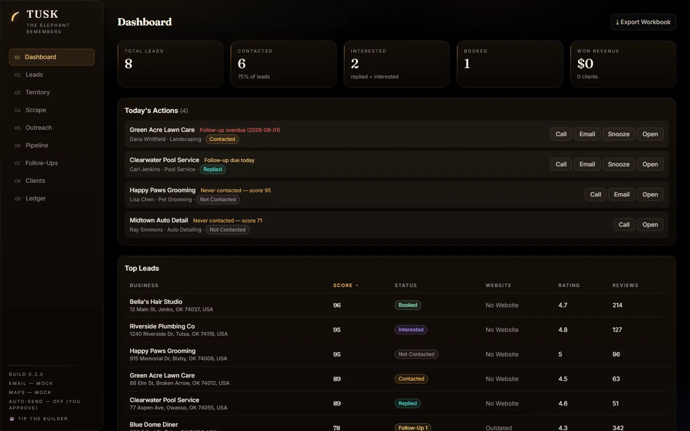The width and height of the screenshot is (690, 431).
Task: Select Green Acre Lawn Care in Top Leads
Action: (397, 379)
